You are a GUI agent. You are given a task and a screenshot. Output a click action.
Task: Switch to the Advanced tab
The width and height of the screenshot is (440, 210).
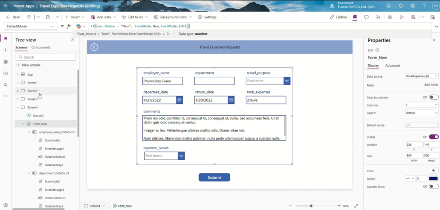click(393, 66)
